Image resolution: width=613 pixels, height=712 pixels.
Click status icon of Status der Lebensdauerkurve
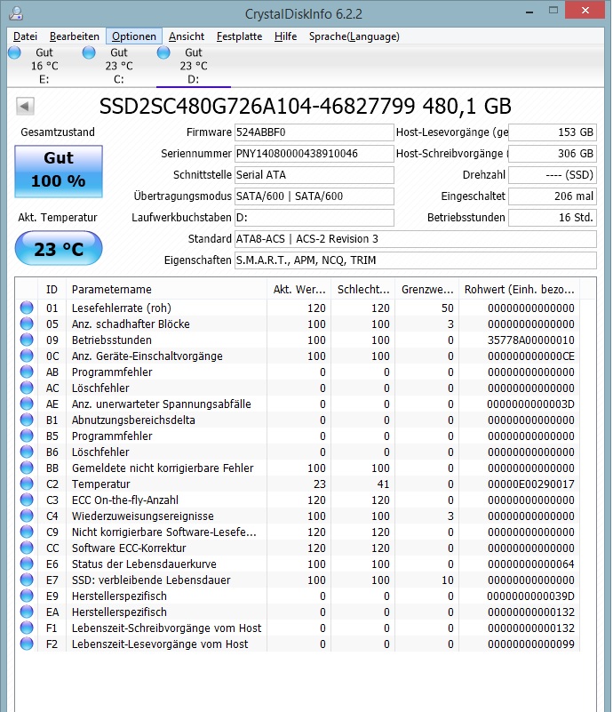click(27, 564)
